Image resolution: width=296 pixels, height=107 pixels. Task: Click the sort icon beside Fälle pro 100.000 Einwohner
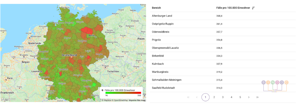pos(253,8)
